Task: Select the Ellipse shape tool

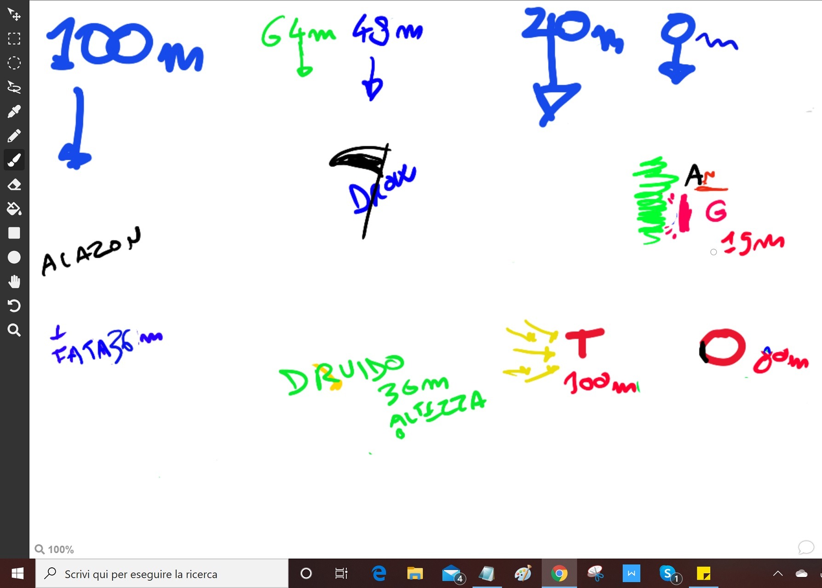Action: coord(14,257)
